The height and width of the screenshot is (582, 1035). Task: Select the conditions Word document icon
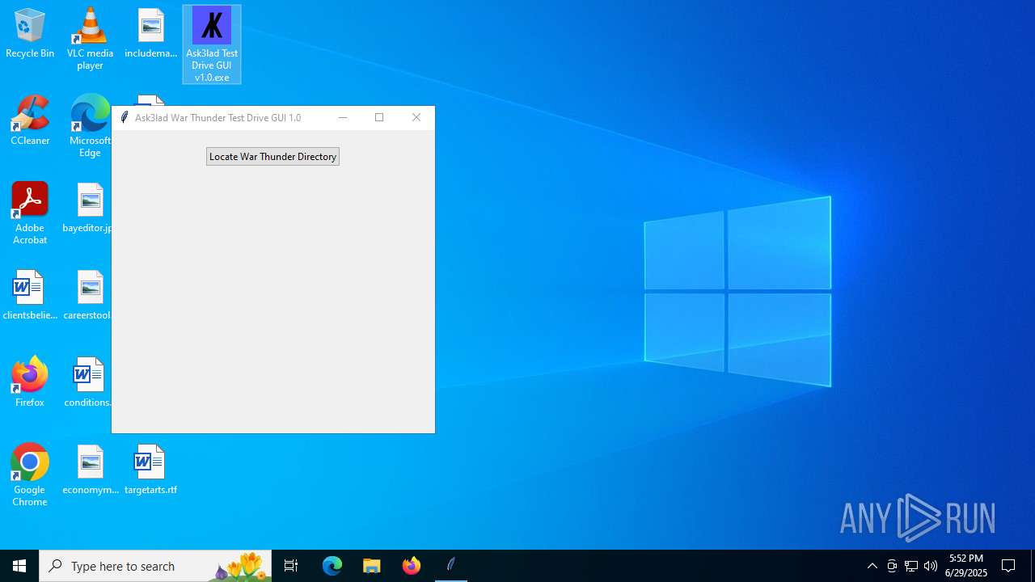click(x=88, y=383)
